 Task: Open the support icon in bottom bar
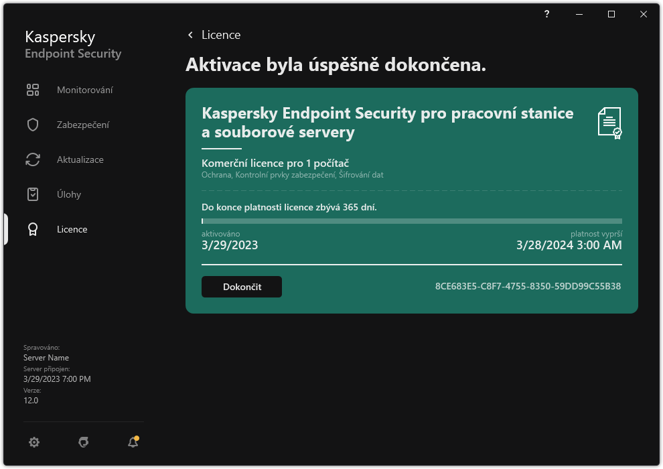click(x=83, y=442)
